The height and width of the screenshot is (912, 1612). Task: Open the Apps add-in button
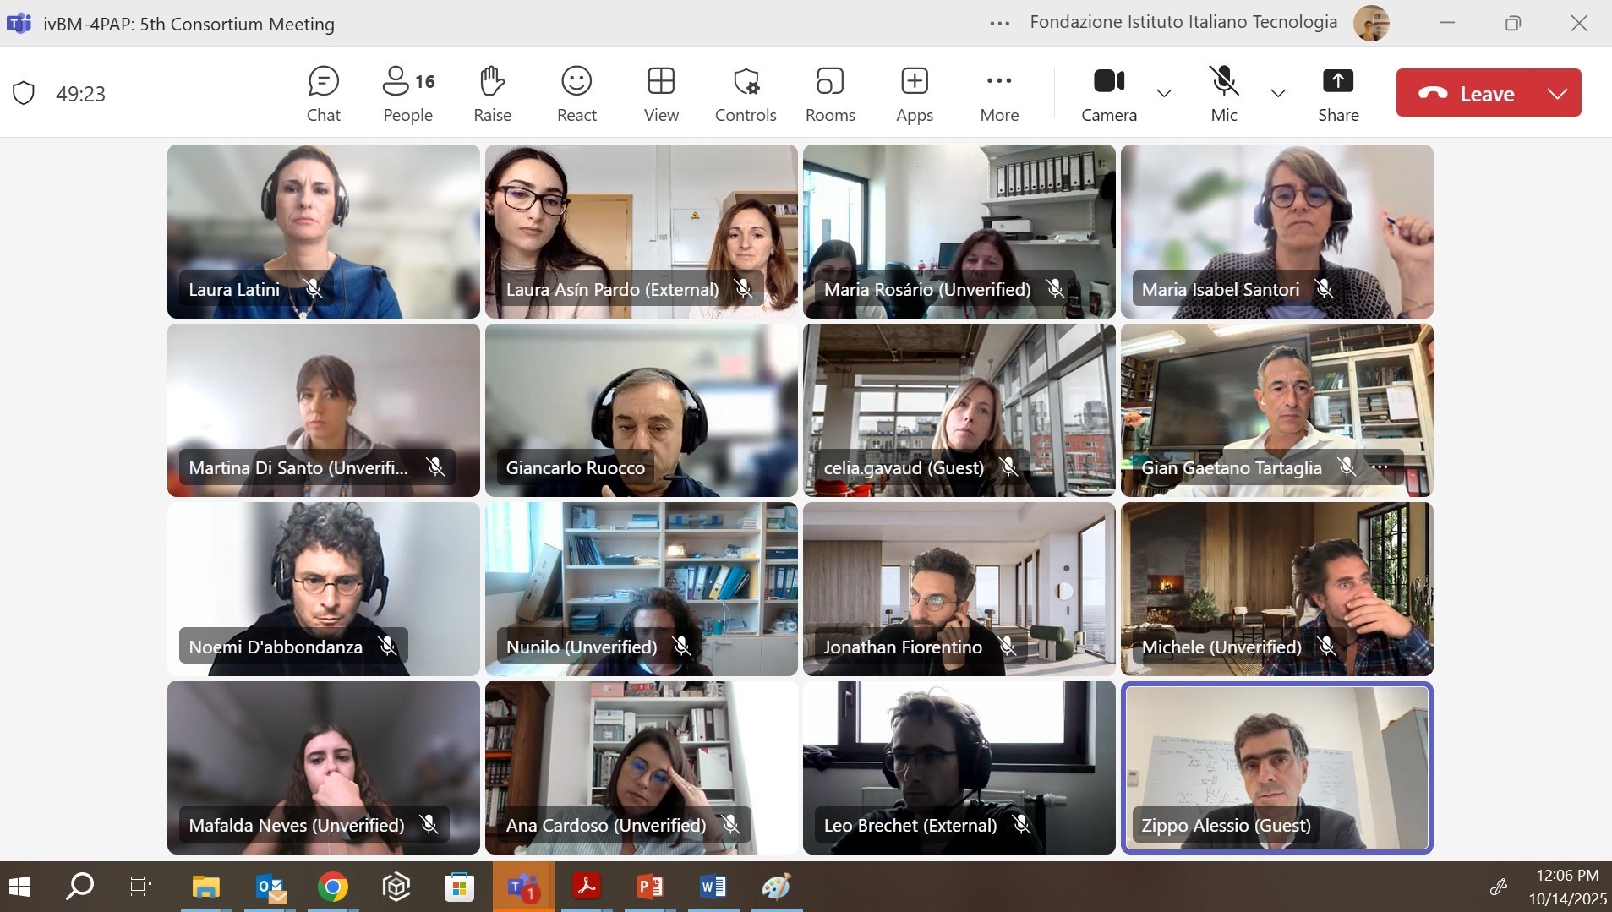(915, 94)
